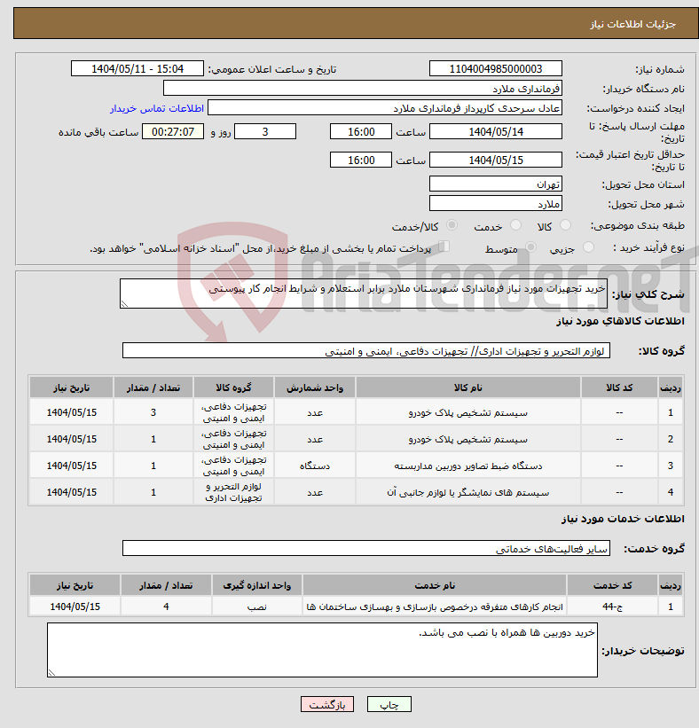699x728 pixels.
Task: Click the نام دستگاه خریدار field
Action: [362, 88]
